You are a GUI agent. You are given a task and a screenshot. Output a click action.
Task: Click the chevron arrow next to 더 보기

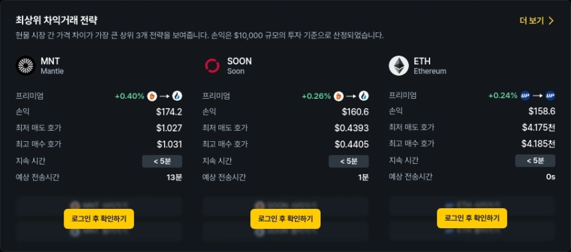click(551, 21)
